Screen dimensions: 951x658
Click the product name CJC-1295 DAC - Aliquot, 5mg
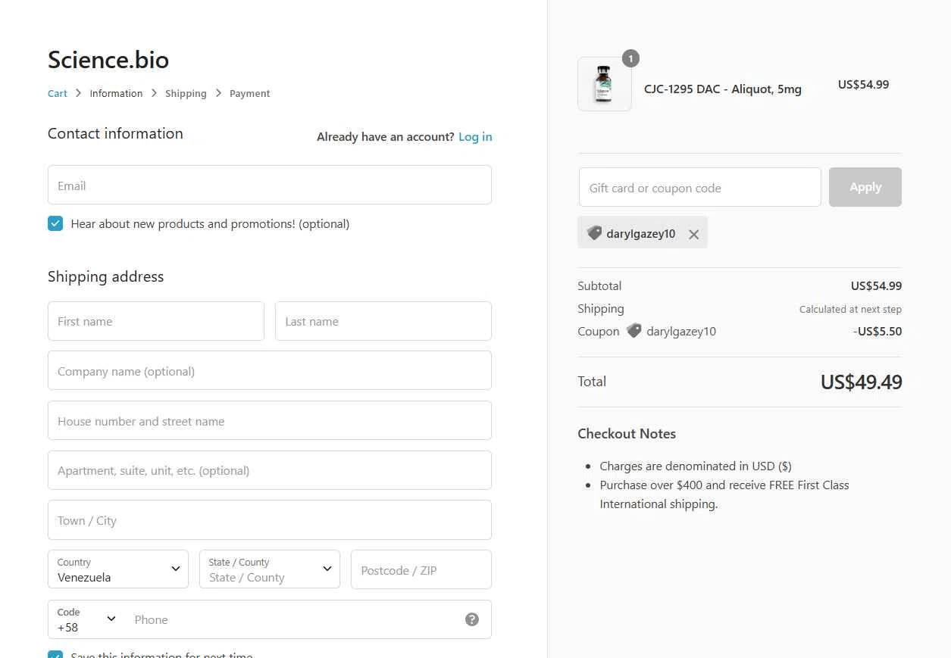tap(723, 89)
